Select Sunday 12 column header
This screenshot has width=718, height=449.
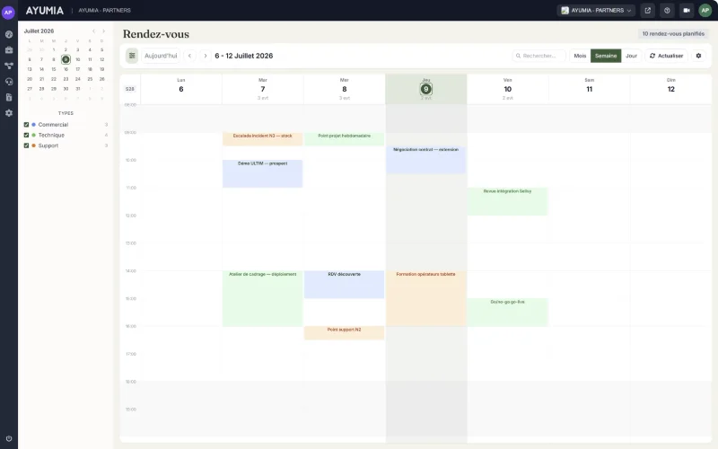(670, 89)
